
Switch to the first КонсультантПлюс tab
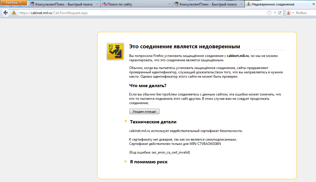(x=65, y=4)
